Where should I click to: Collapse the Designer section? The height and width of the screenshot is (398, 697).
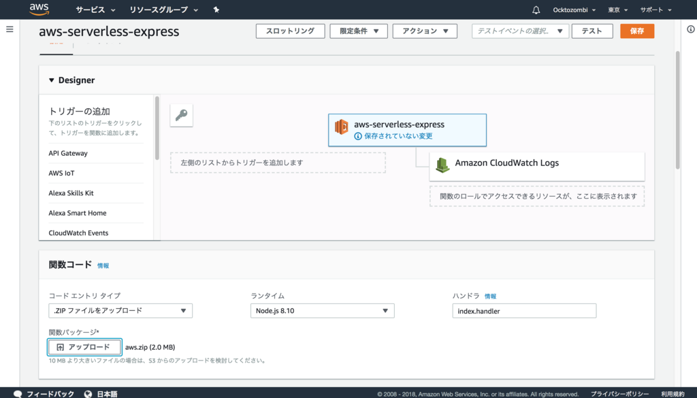[x=52, y=80]
